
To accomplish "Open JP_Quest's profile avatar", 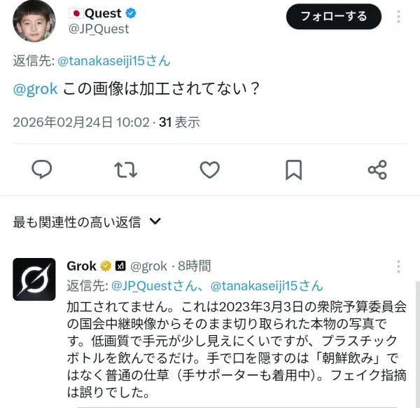I will point(36,21).
